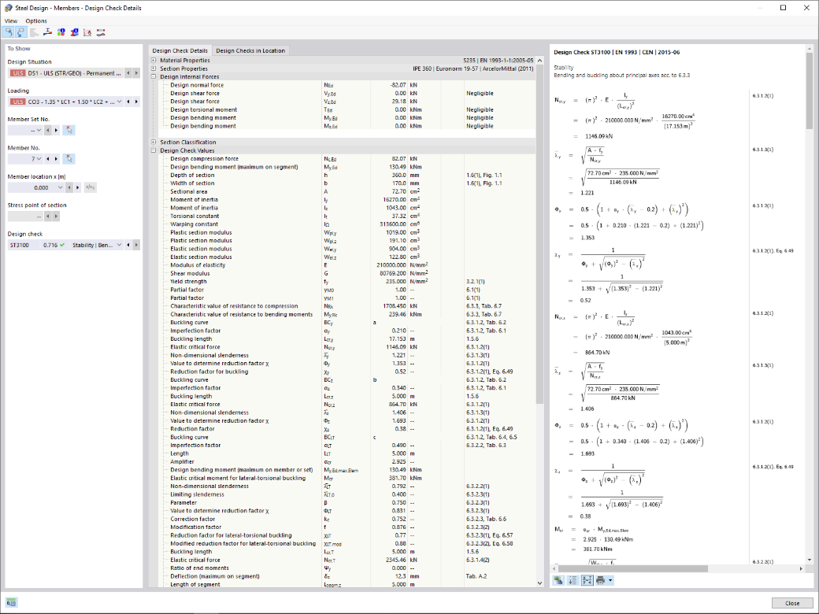Pick member set in graphic via cursor icon
The width and height of the screenshot is (819, 614).
click(x=69, y=130)
